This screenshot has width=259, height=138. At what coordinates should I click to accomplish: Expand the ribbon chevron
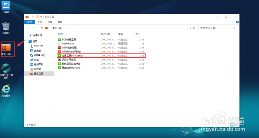[x=233, y=22]
